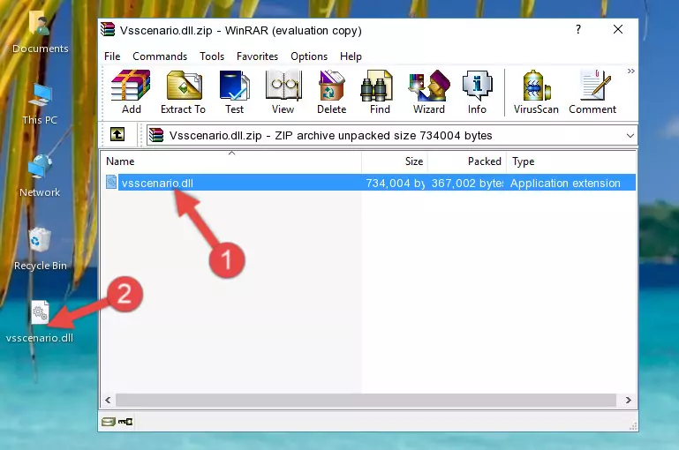Expand hidden toolbar buttons chevron

(x=631, y=71)
